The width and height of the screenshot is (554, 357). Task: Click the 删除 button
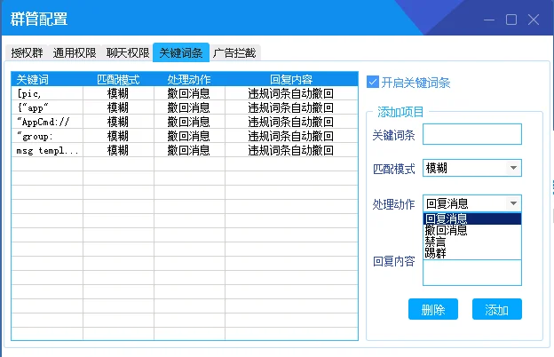tap(433, 309)
